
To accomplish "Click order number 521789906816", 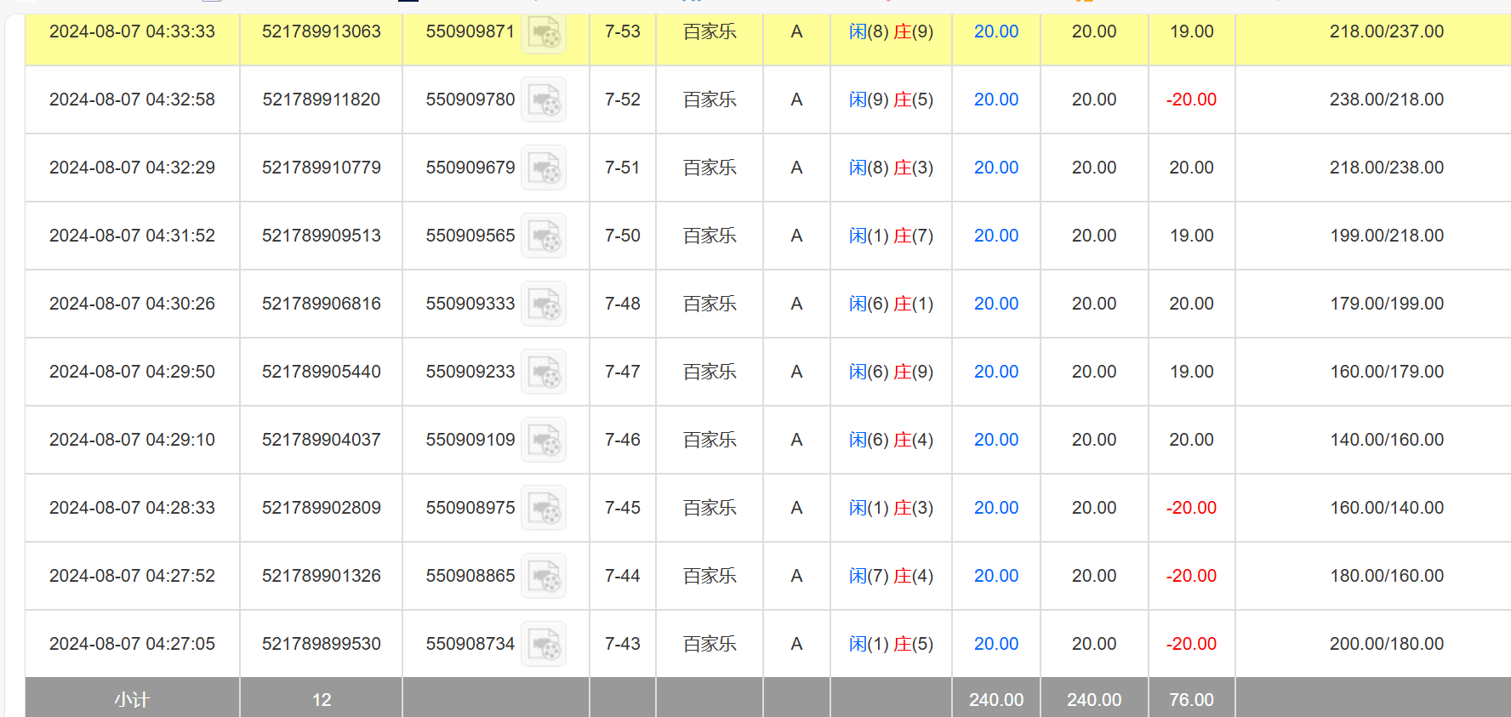I will point(321,304).
